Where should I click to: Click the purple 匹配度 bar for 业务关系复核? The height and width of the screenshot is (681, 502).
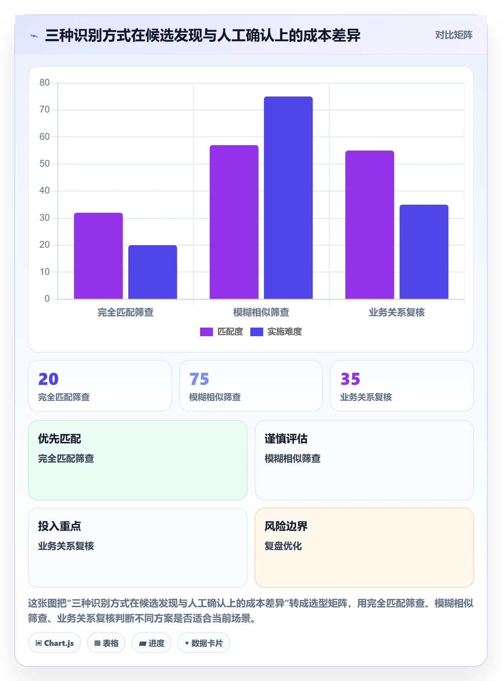coord(370,225)
